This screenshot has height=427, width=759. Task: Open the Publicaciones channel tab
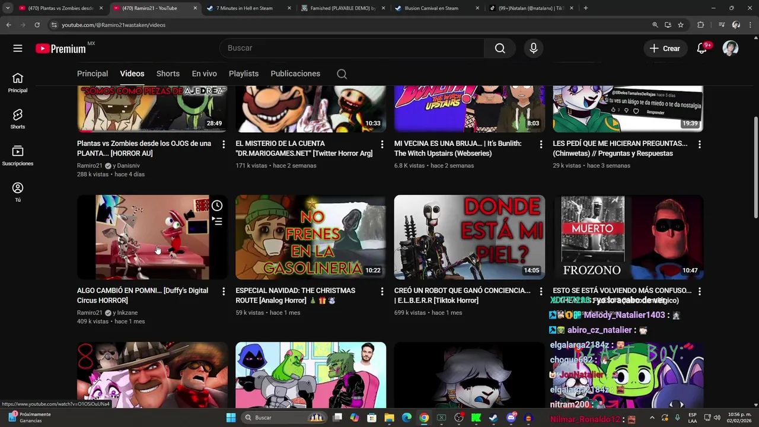click(x=295, y=74)
